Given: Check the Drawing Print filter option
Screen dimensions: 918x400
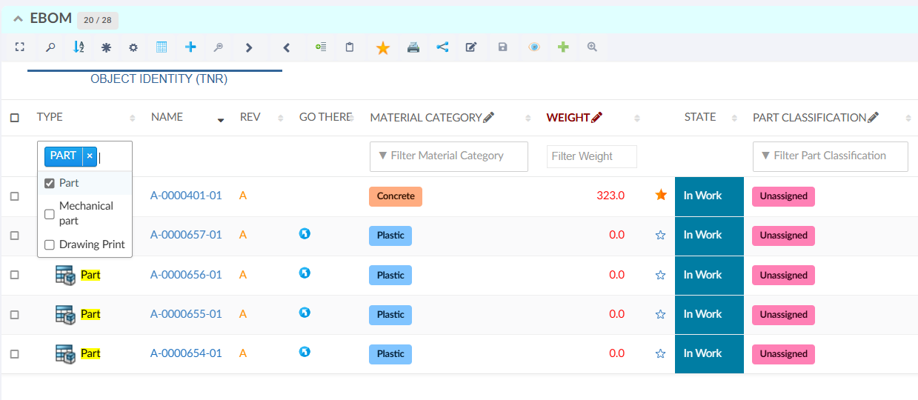Looking at the screenshot, I should point(50,244).
